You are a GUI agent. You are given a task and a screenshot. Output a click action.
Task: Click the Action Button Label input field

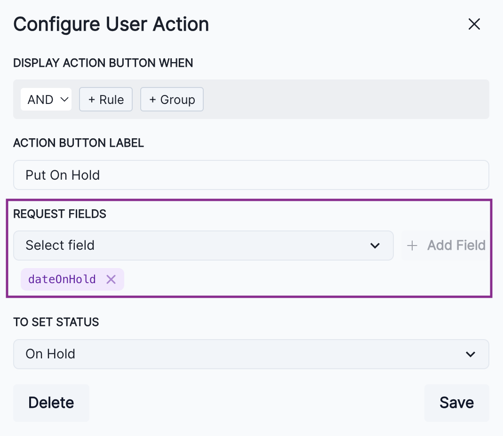251,175
